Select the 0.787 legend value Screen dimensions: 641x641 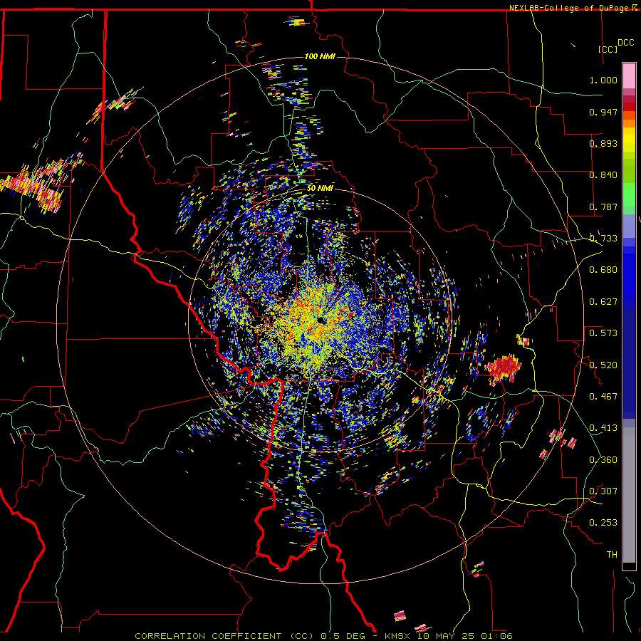603,207
